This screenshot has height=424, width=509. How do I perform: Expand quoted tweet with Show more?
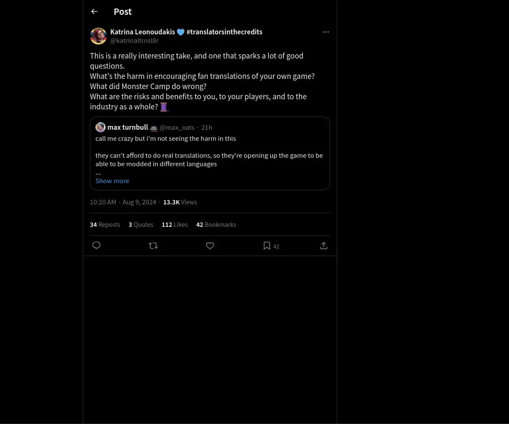click(x=112, y=181)
